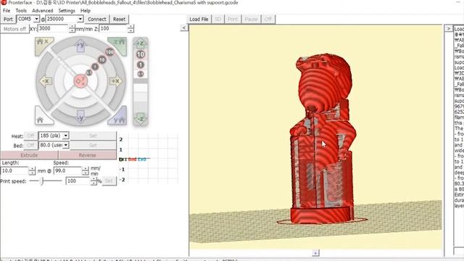Image resolution: width=464 pixels, height=261 pixels.
Task: Open Help menu
Action: point(86,10)
